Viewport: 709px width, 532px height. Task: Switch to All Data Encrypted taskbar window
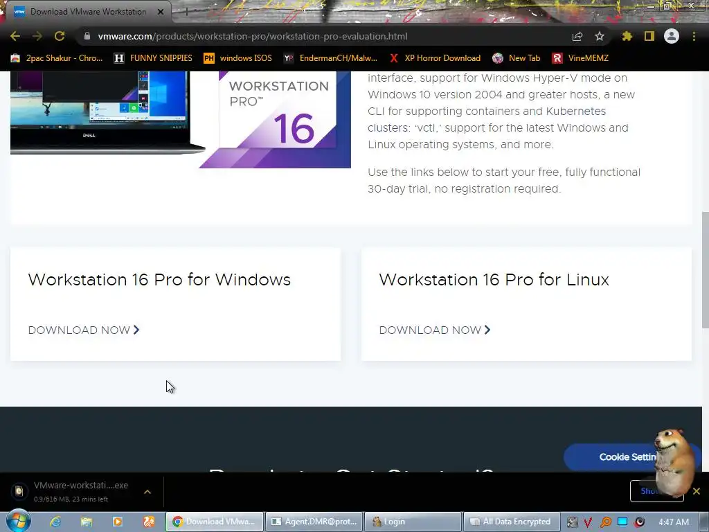(512, 522)
